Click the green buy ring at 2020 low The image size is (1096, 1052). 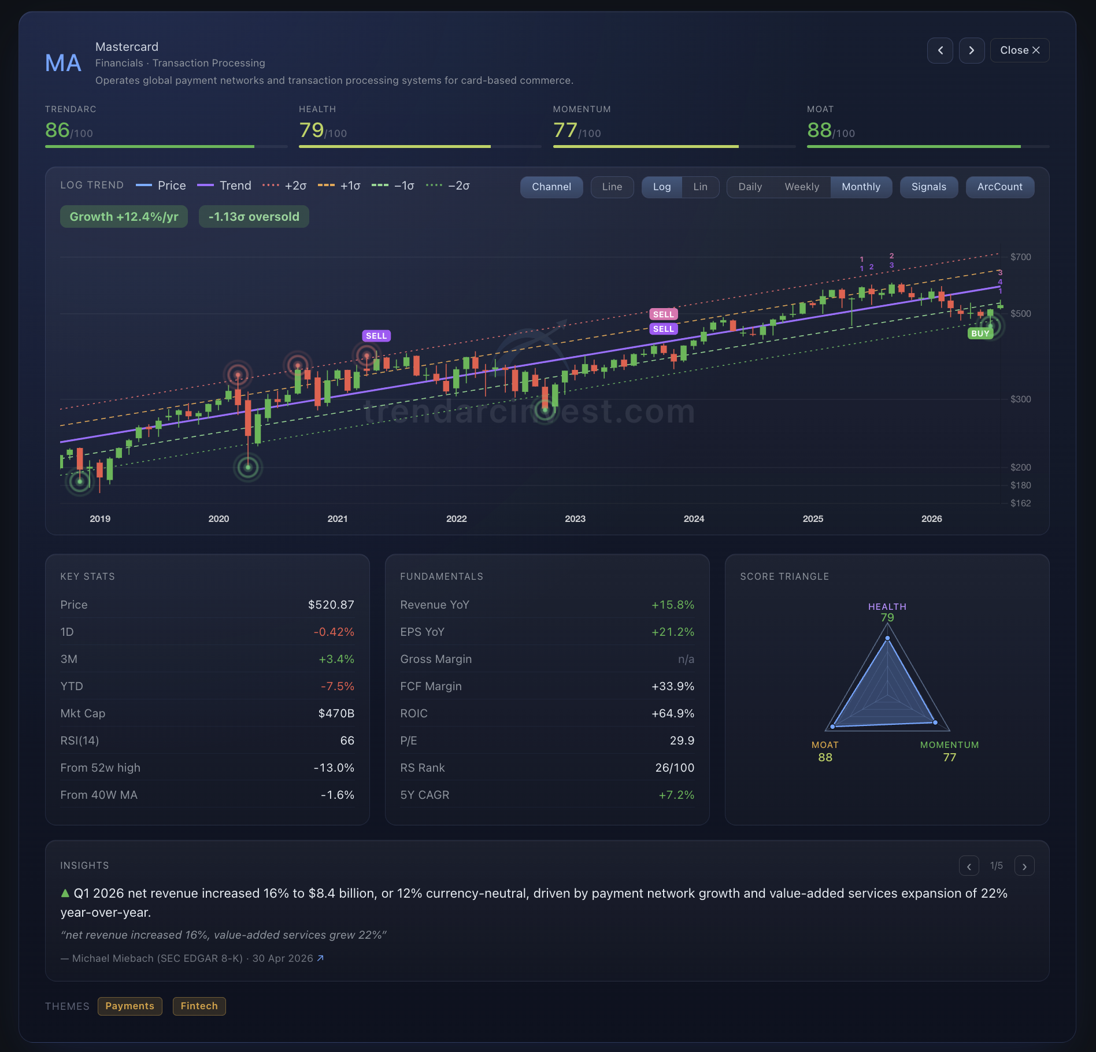click(x=248, y=467)
